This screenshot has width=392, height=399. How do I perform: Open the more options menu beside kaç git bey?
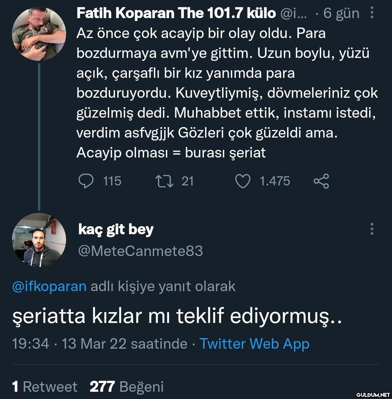pos(372,229)
